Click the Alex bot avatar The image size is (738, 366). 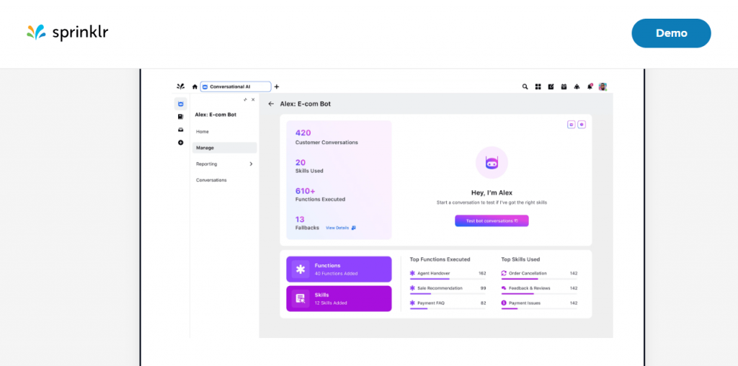coord(492,163)
